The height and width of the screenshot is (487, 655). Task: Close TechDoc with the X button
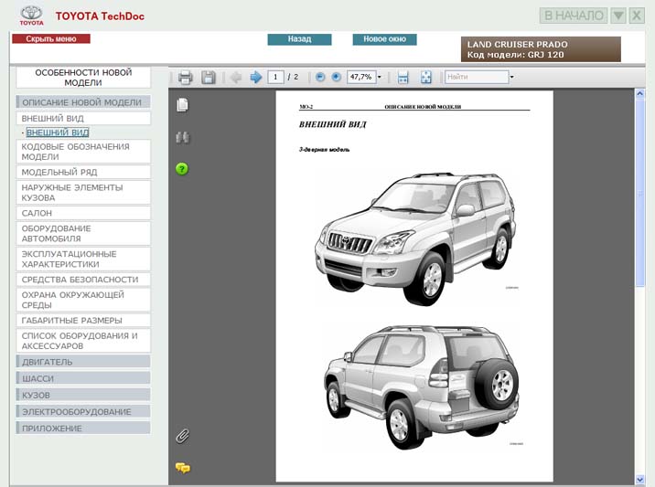(x=637, y=16)
